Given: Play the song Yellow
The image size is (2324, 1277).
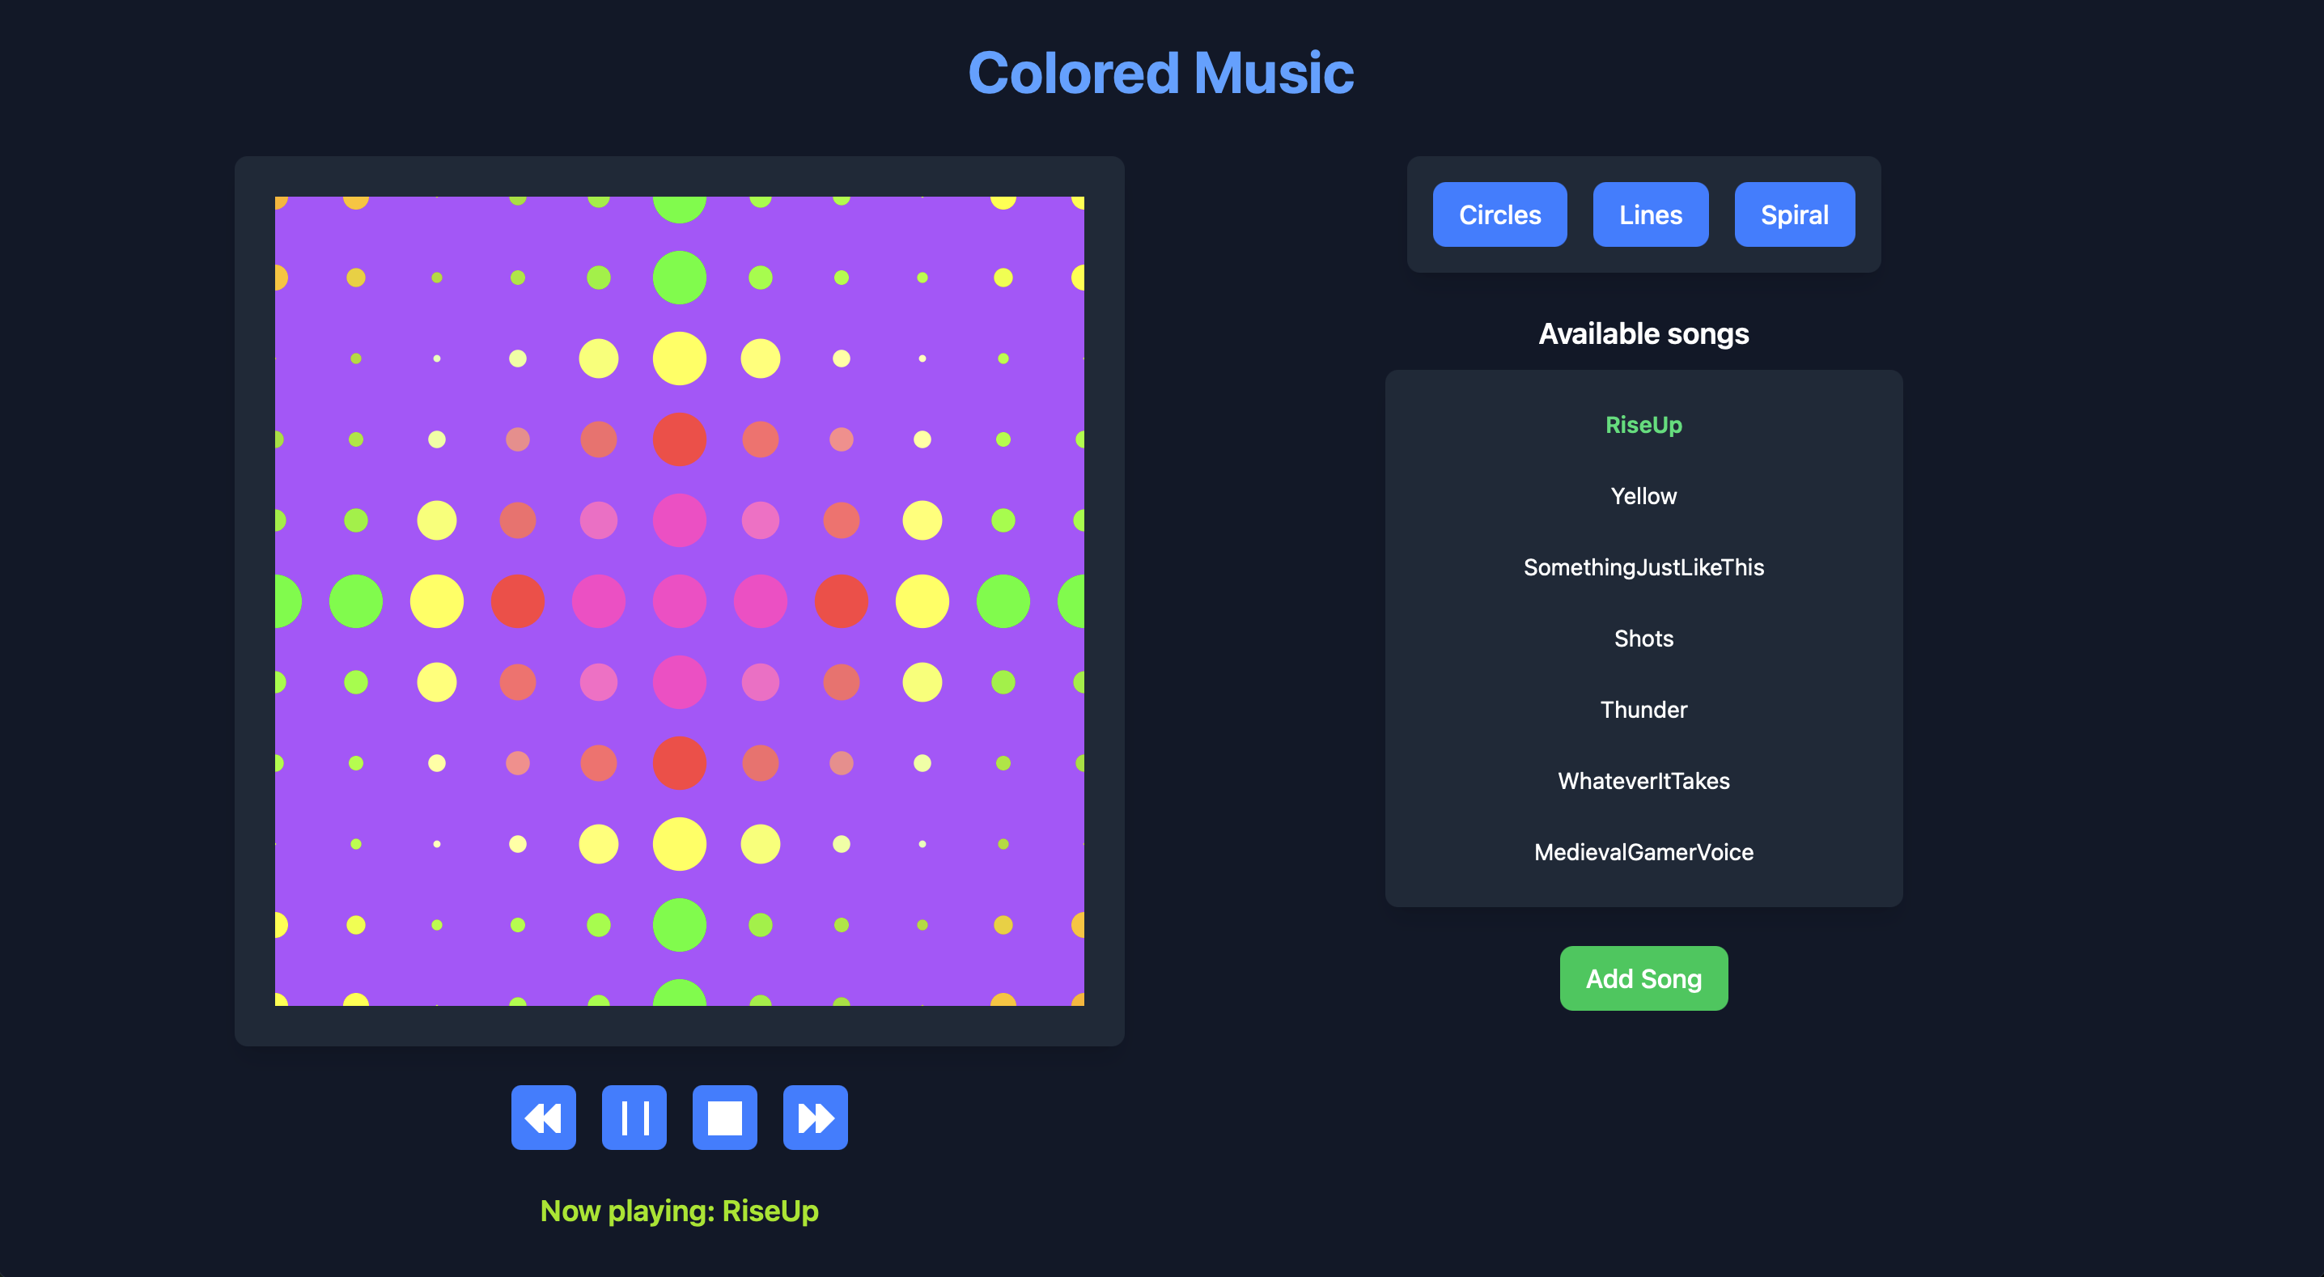Looking at the screenshot, I should [1643, 495].
